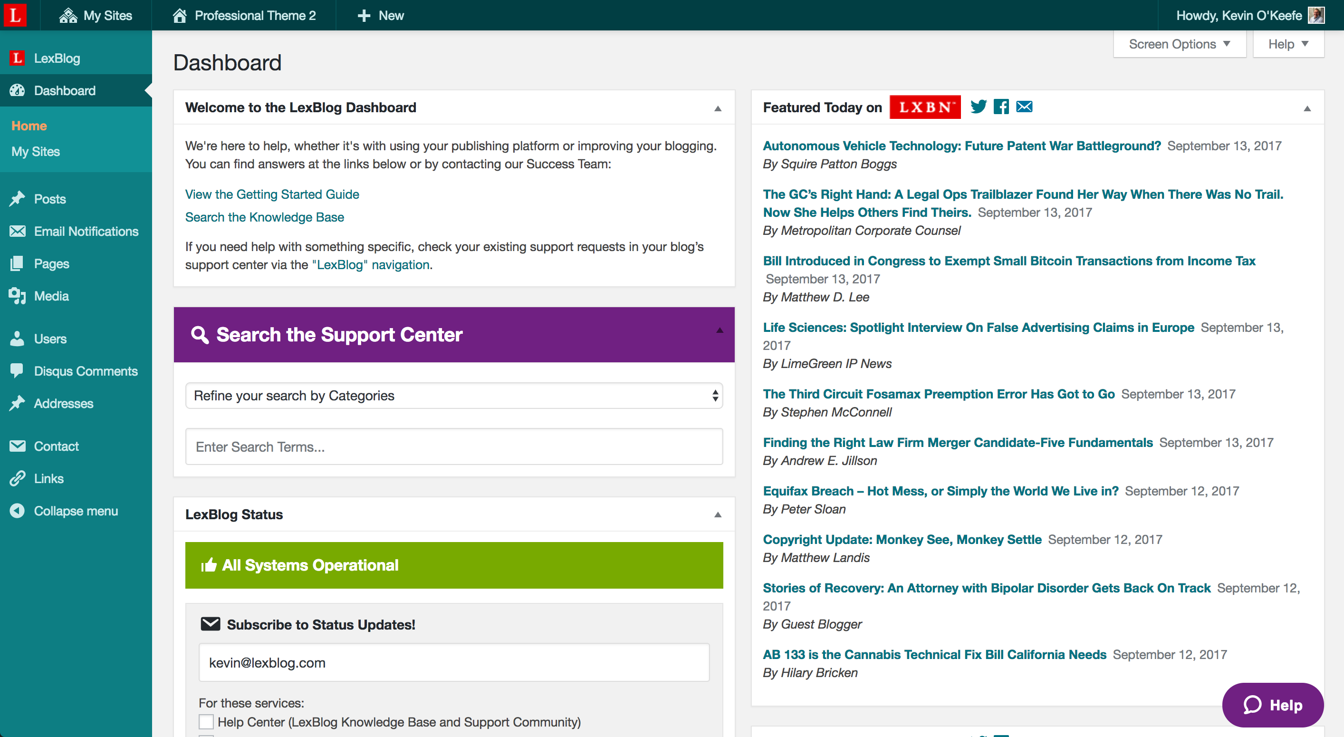Open My Sites submenu under Dashboard

pyautogui.click(x=36, y=151)
